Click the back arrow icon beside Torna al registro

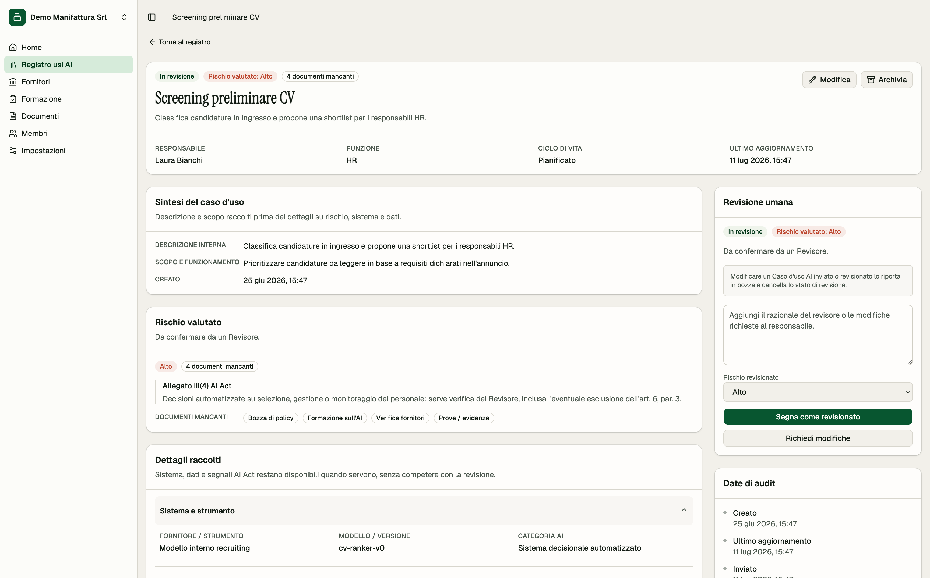coord(152,42)
